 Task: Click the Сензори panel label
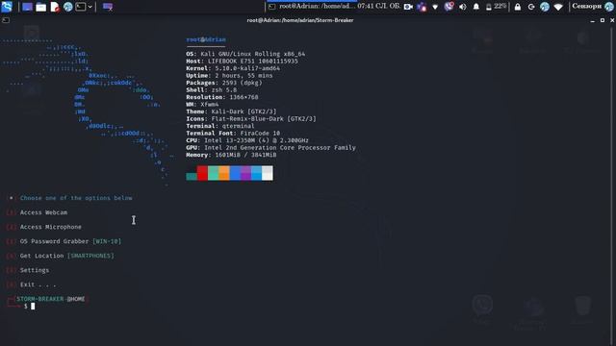click(586, 7)
